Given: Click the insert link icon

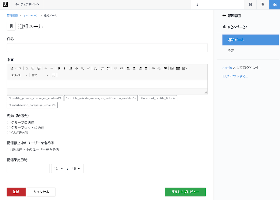Looking at the screenshot, I should tap(153, 68).
